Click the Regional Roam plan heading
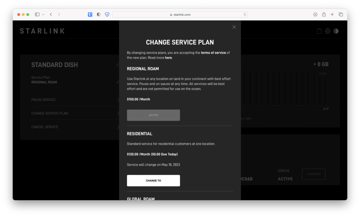 tap(143, 69)
